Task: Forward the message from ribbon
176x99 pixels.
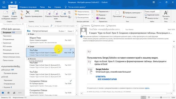Action: [x=64, y=14]
